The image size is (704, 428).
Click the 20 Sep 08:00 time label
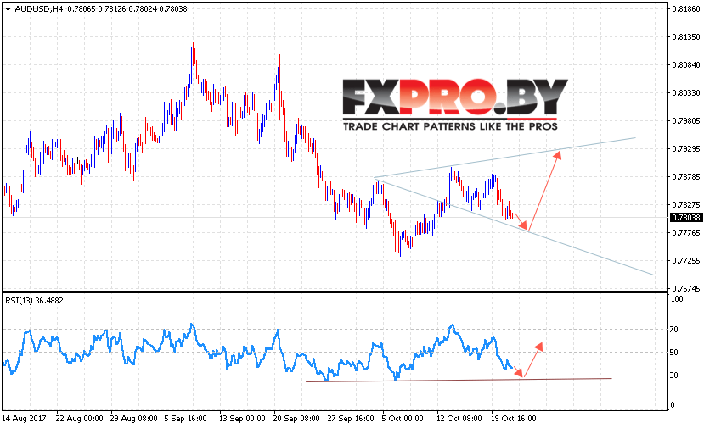pos(296,419)
